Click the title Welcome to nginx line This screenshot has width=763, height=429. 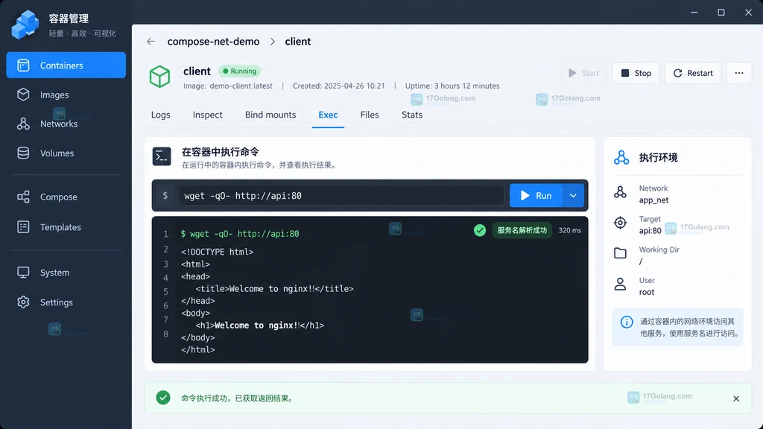274,289
